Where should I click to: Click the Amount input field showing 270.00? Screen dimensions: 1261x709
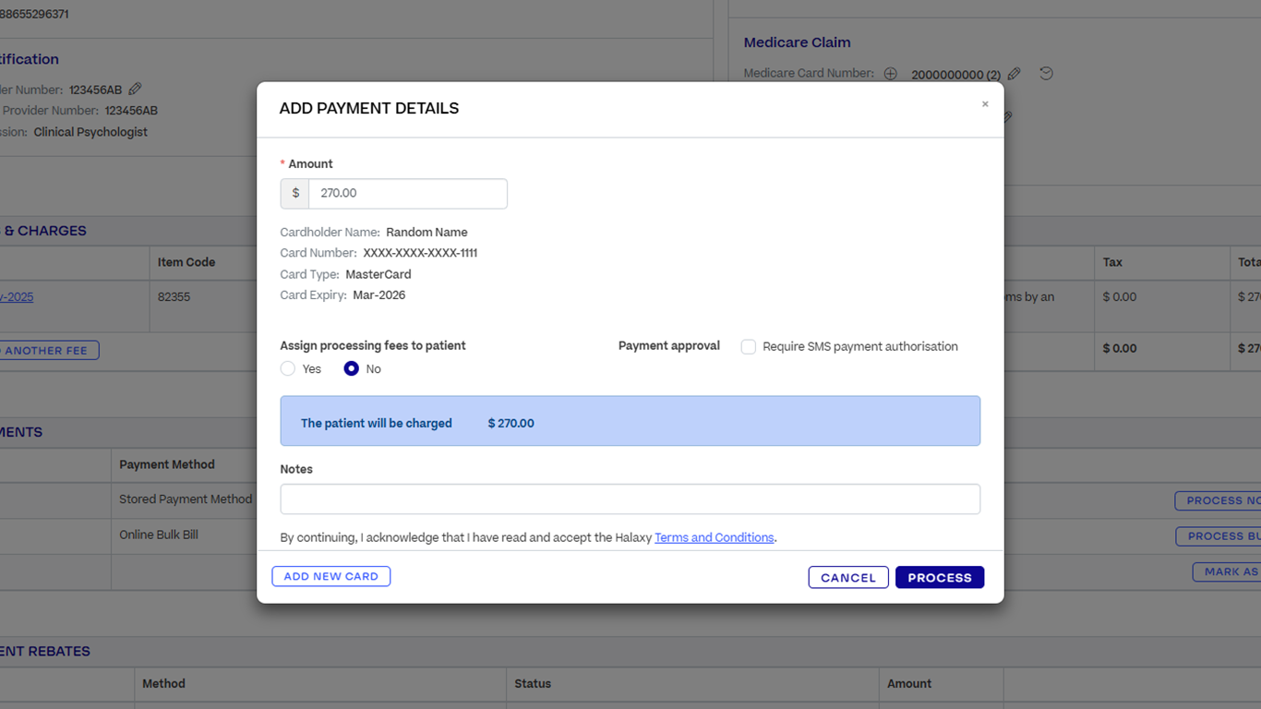[407, 194]
